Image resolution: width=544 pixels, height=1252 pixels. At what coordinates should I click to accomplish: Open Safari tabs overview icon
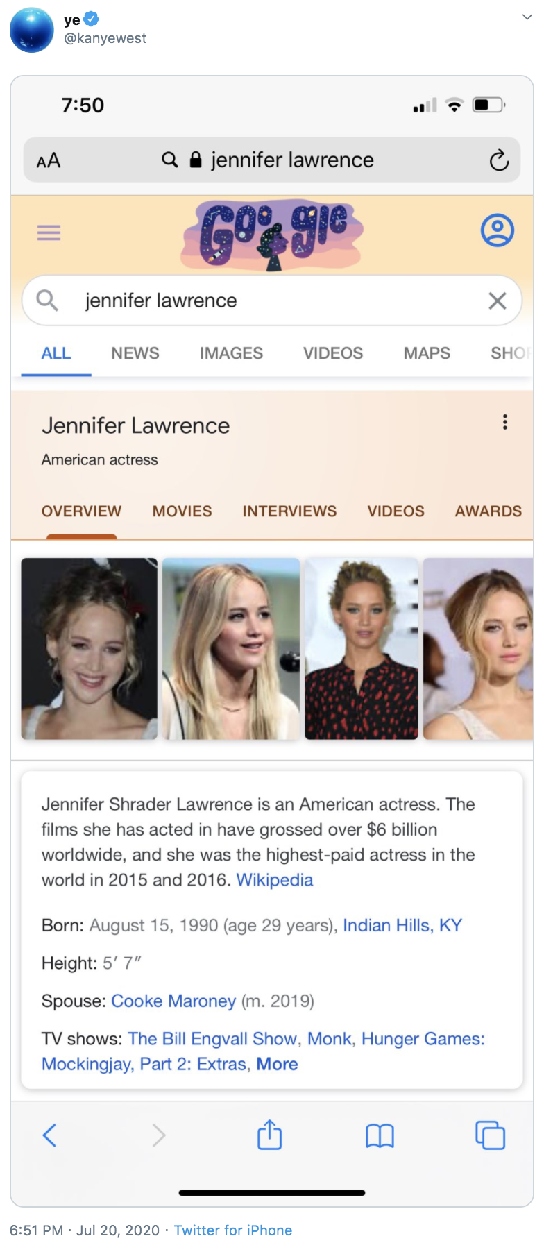490,1135
